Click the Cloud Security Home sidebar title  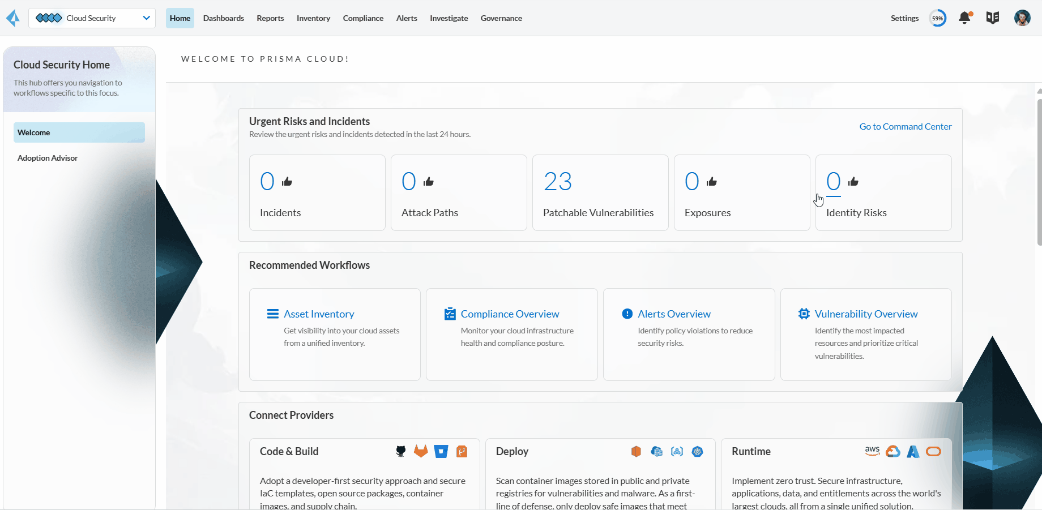62,65
